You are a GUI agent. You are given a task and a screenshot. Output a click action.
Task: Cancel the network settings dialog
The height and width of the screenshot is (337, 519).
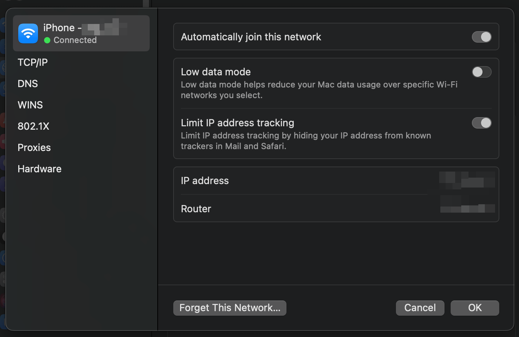point(420,308)
